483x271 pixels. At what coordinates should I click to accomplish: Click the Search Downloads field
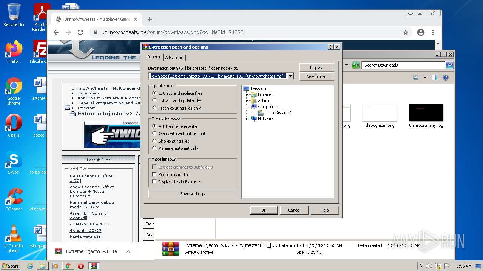click(x=403, y=65)
